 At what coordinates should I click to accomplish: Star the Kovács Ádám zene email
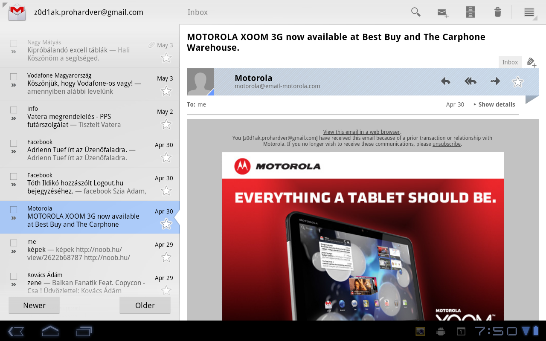pos(166,290)
